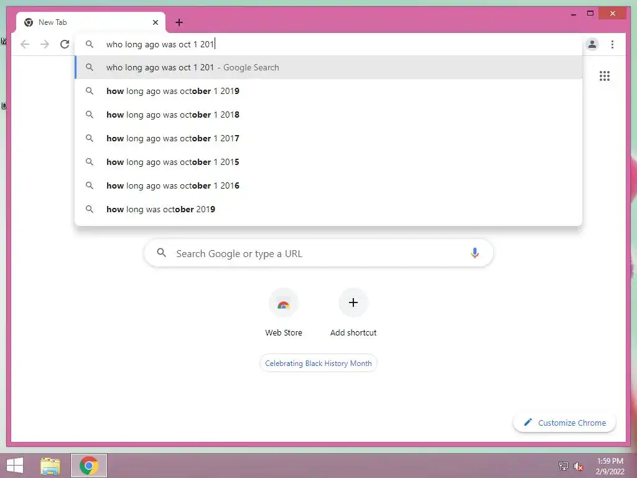Choose suggestion 'how long ago was october 1 2017'
The height and width of the screenshot is (478, 637).
coord(328,138)
